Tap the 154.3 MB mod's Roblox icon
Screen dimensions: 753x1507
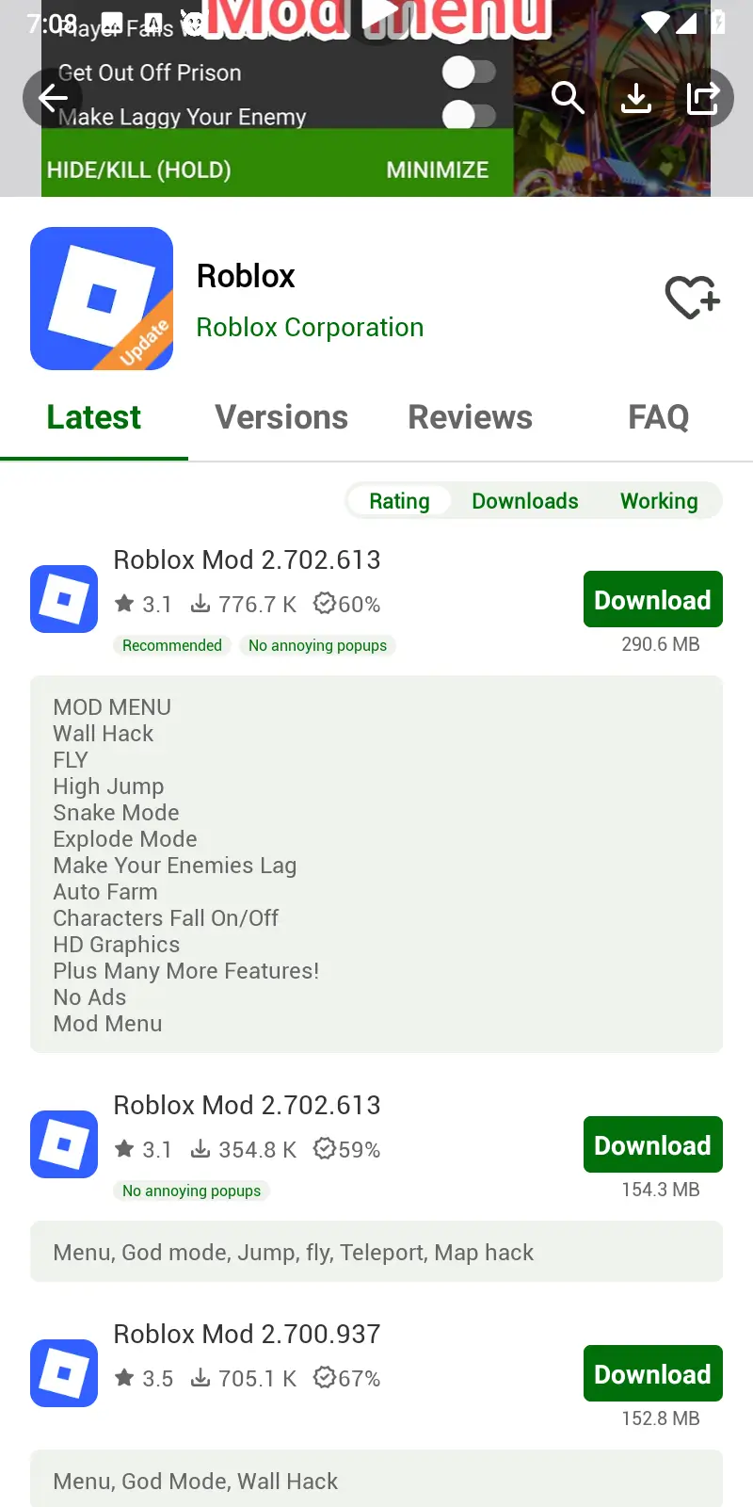[x=64, y=1144]
